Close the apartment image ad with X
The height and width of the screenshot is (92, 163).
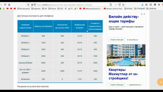[144, 45]
